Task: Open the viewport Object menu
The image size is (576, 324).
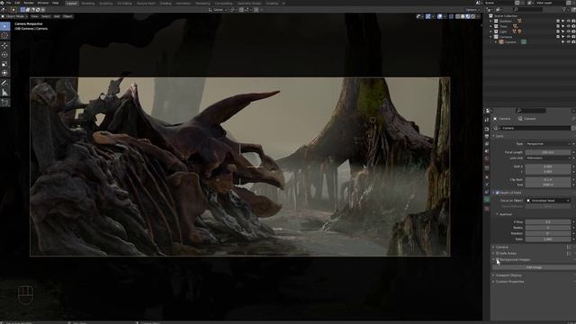Action: click(x=67, y=16)
